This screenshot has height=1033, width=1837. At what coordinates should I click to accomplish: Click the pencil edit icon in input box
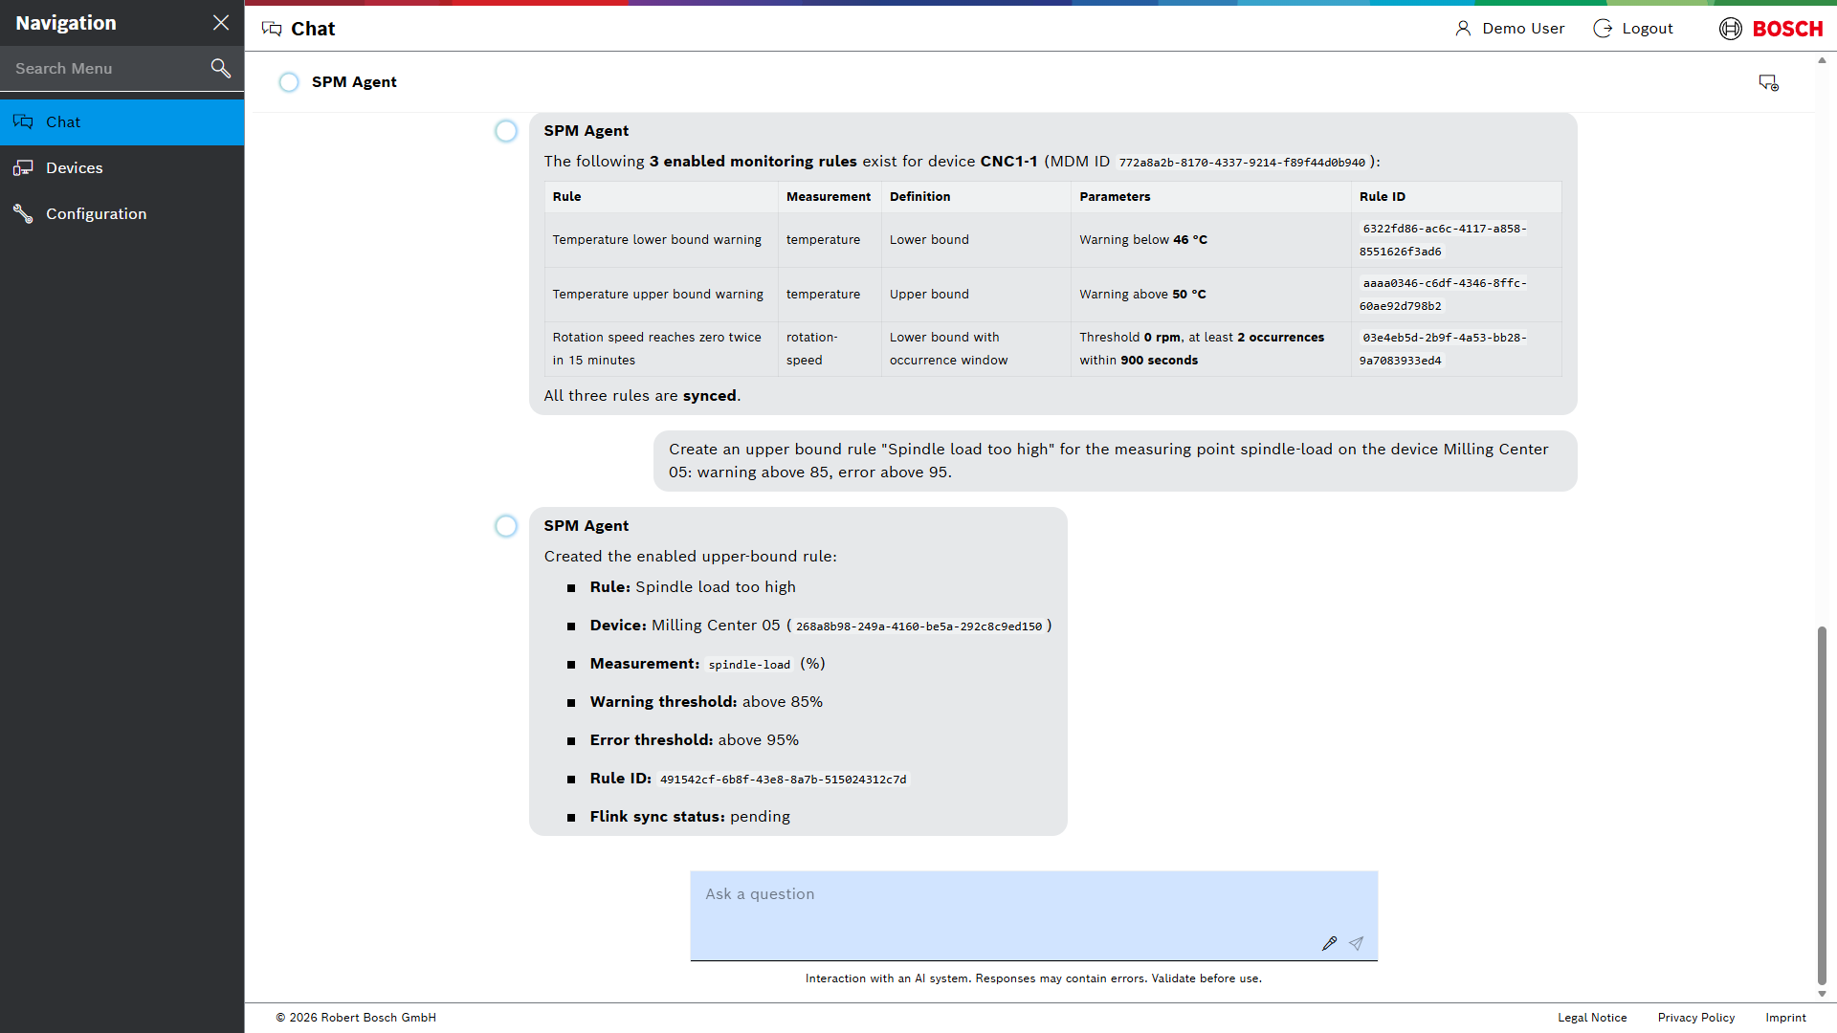click(1329, 943)
